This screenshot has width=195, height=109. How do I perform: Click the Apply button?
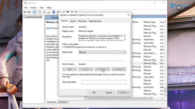click(123, 92)
